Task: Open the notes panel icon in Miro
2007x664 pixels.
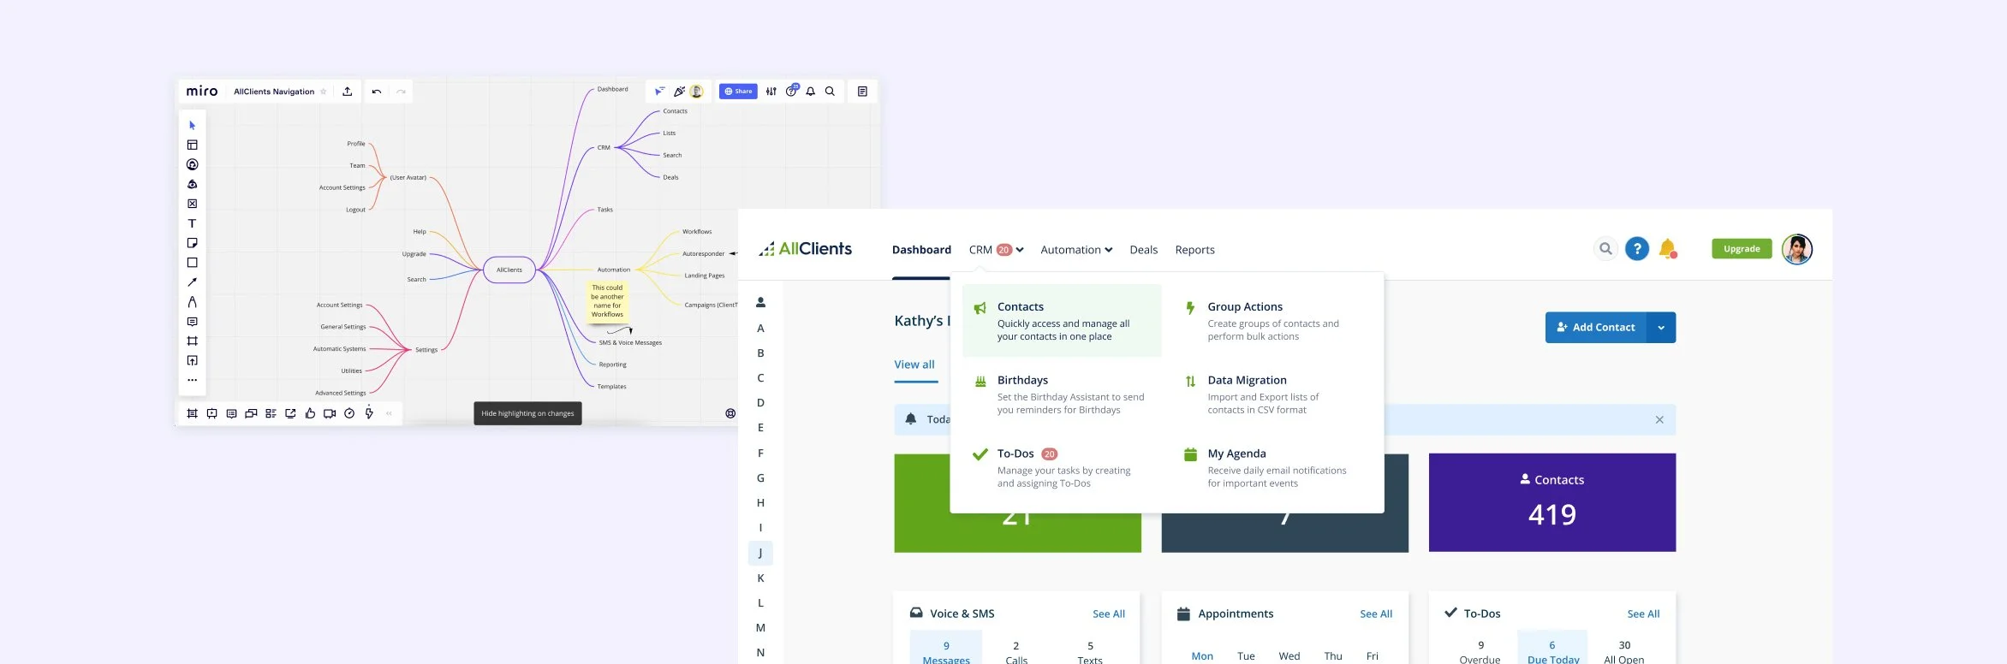Action: coord(862,92)
